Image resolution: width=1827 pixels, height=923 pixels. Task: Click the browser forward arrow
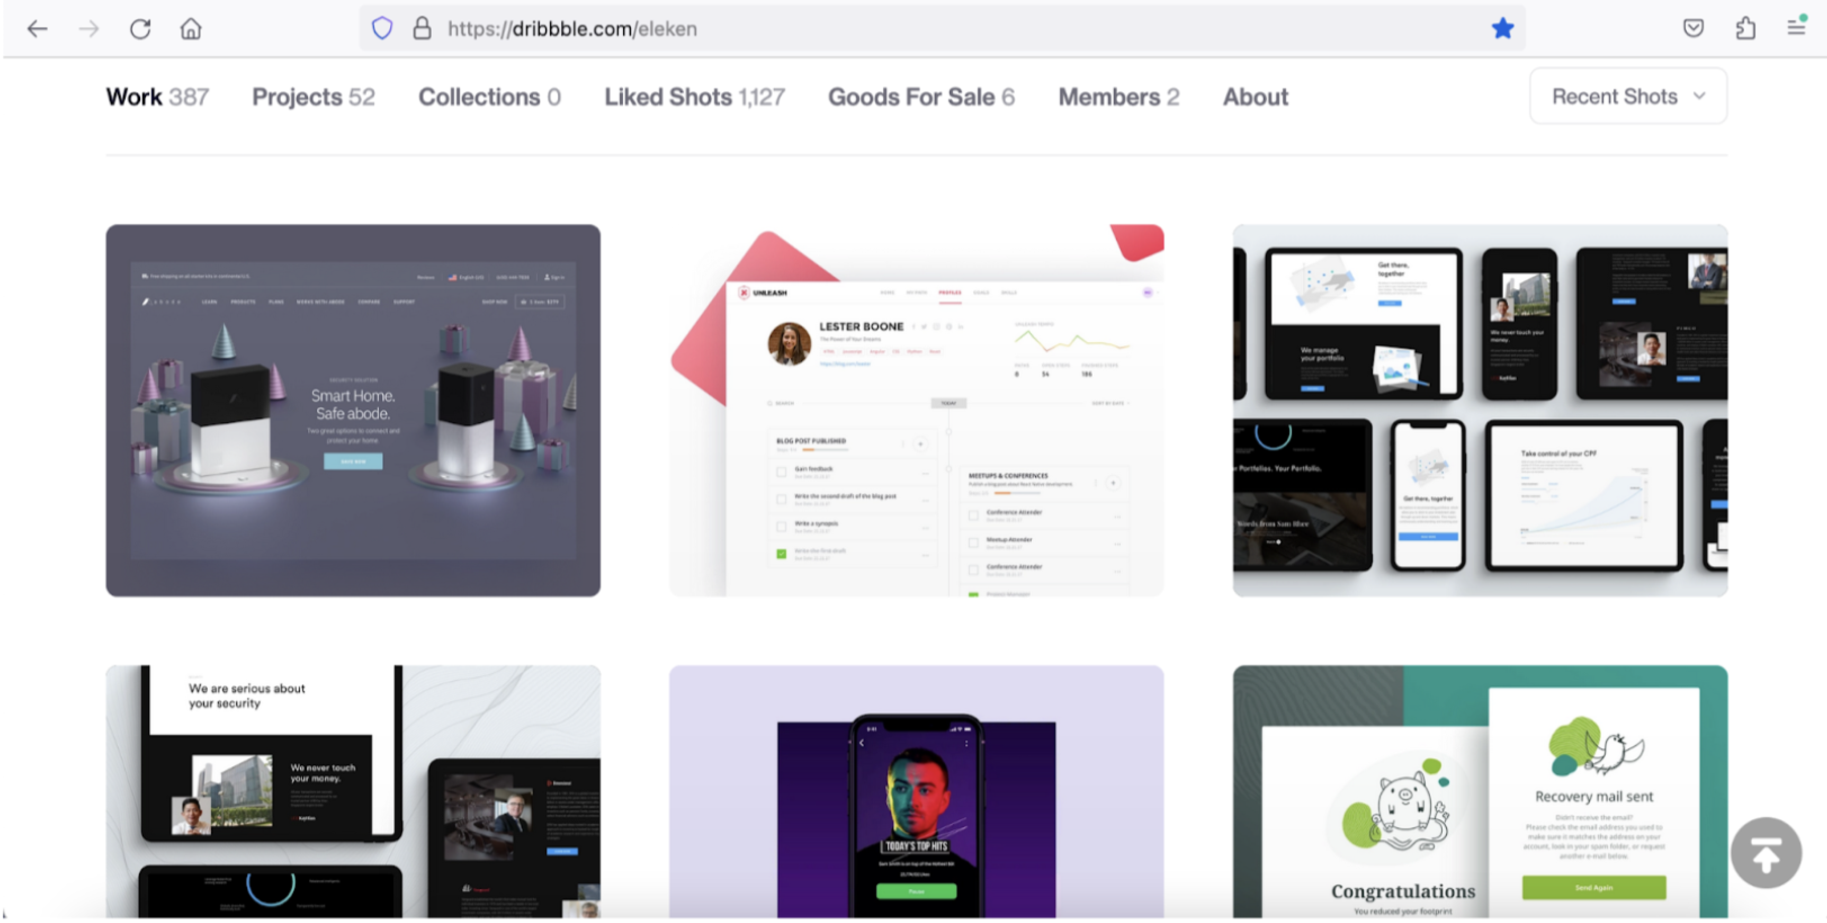pyautogui.click(x=88, y=29)
